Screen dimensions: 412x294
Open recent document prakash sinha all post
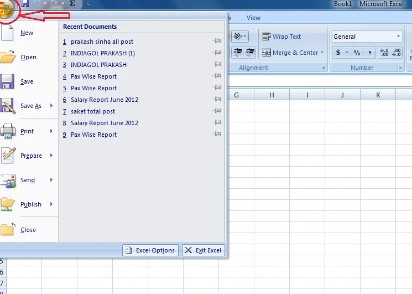tap(102, 42)
